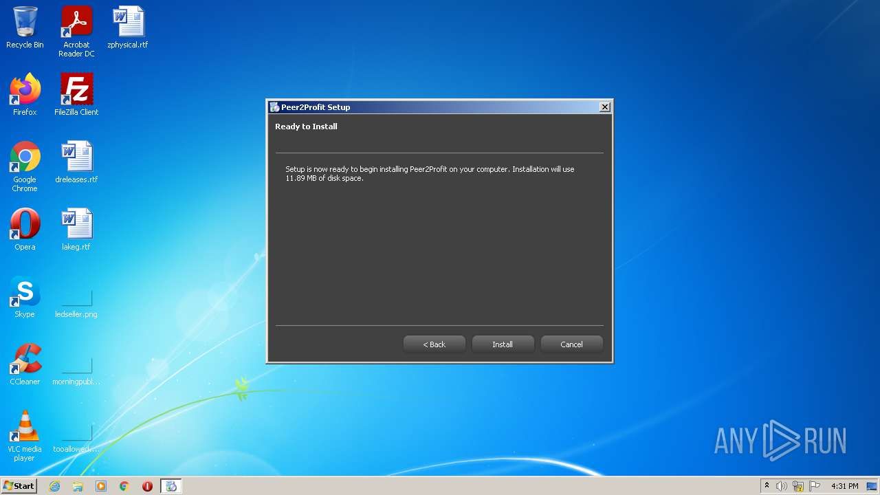The height and width of the screenshot is (495, 880).
Task: Show hidden tray icons arrow
Action: tap(767, 485)
